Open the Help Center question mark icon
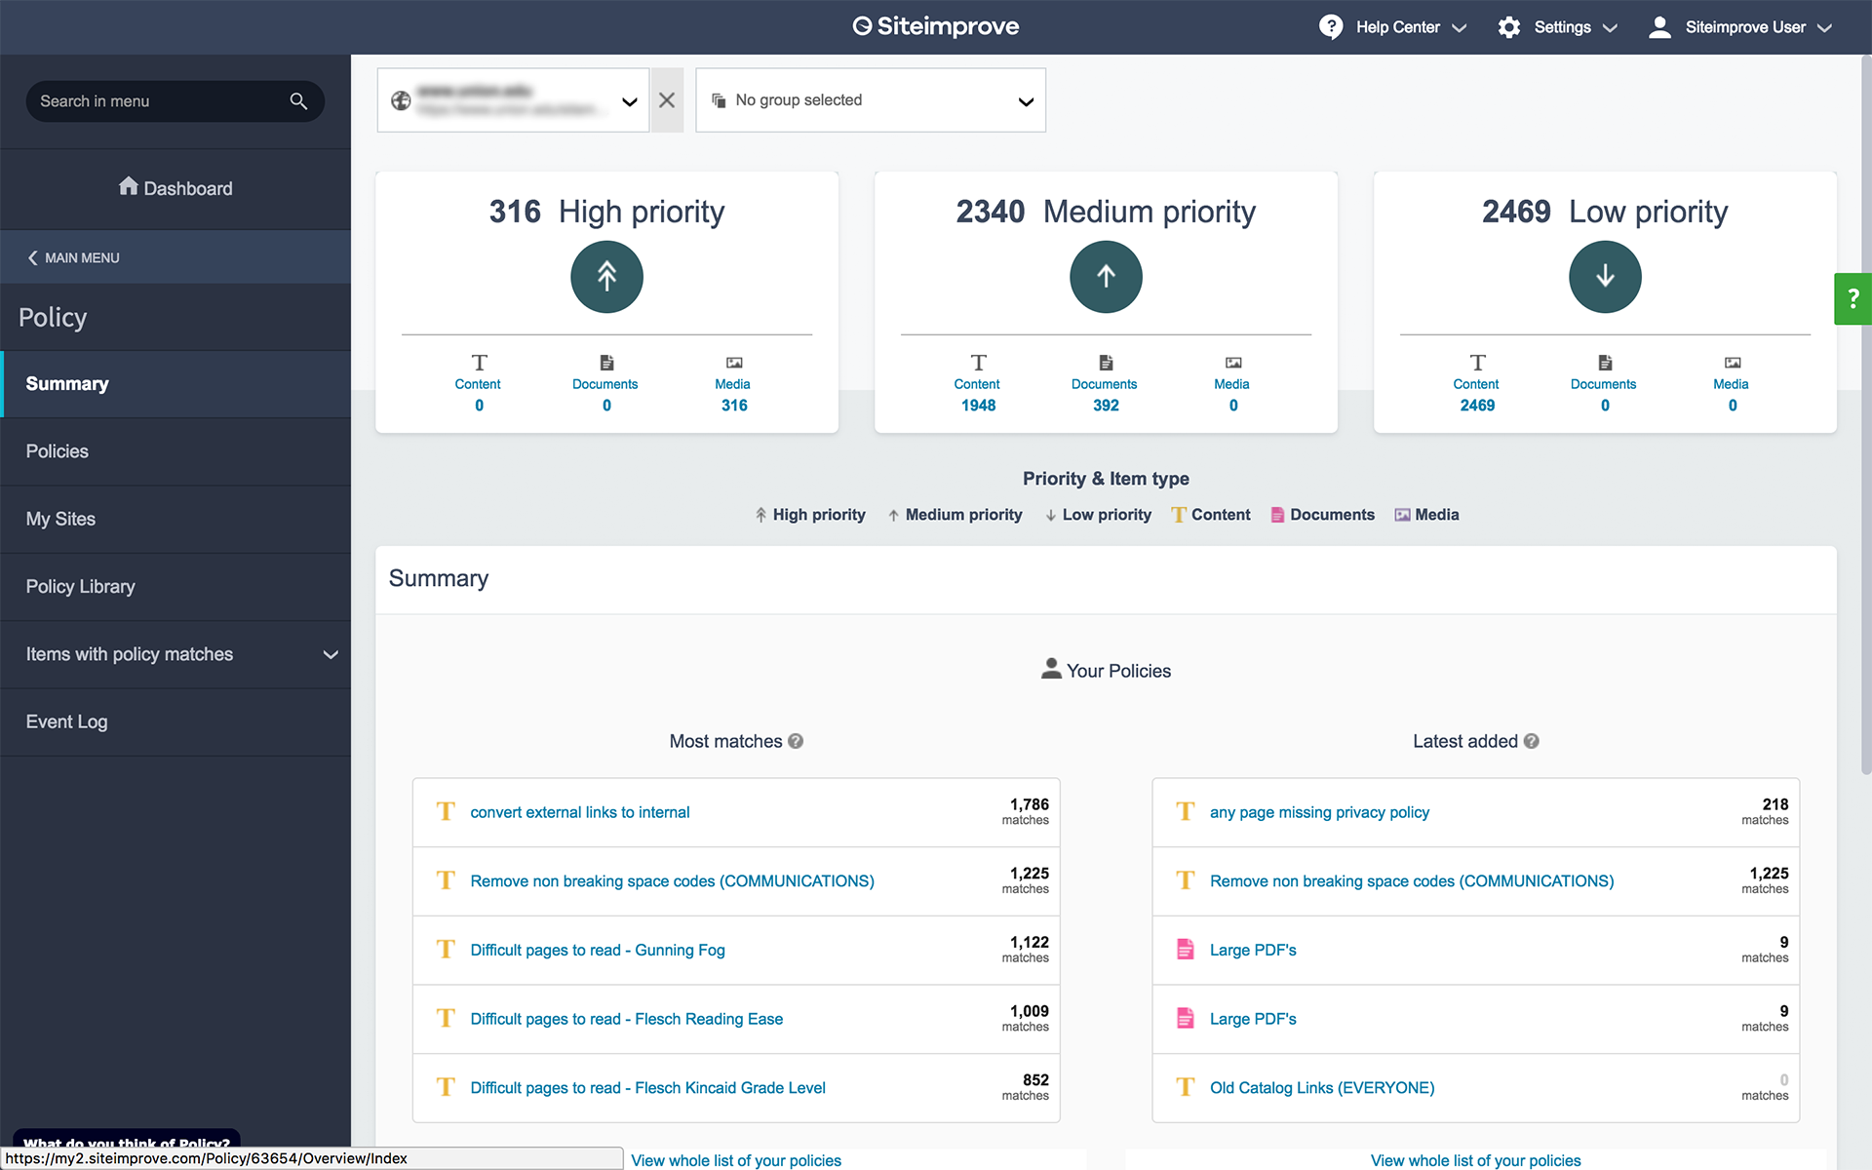 [x=1331, y=26]
